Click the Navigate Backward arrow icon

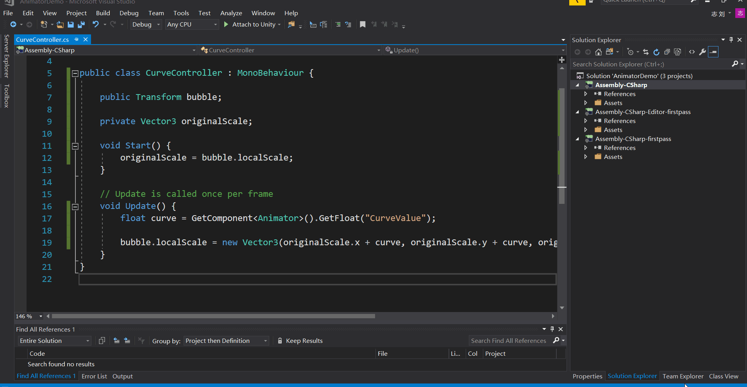click(x=13, y=25)
